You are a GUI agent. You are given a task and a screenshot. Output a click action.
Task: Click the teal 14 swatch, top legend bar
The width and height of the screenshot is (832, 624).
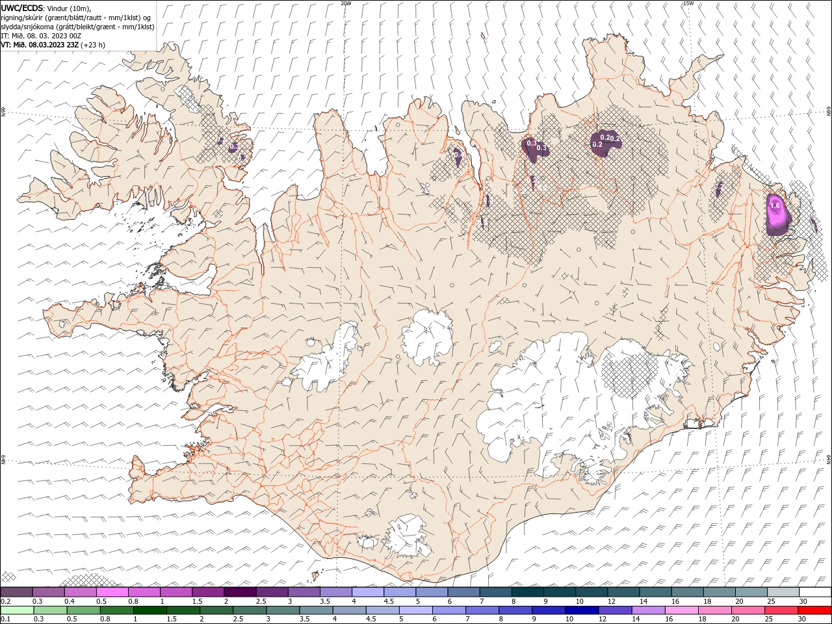[x=655, y=592]
